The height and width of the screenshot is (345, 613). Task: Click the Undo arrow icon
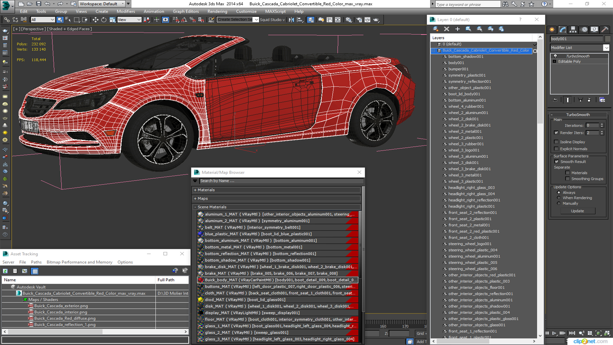(x=48, y=4)
